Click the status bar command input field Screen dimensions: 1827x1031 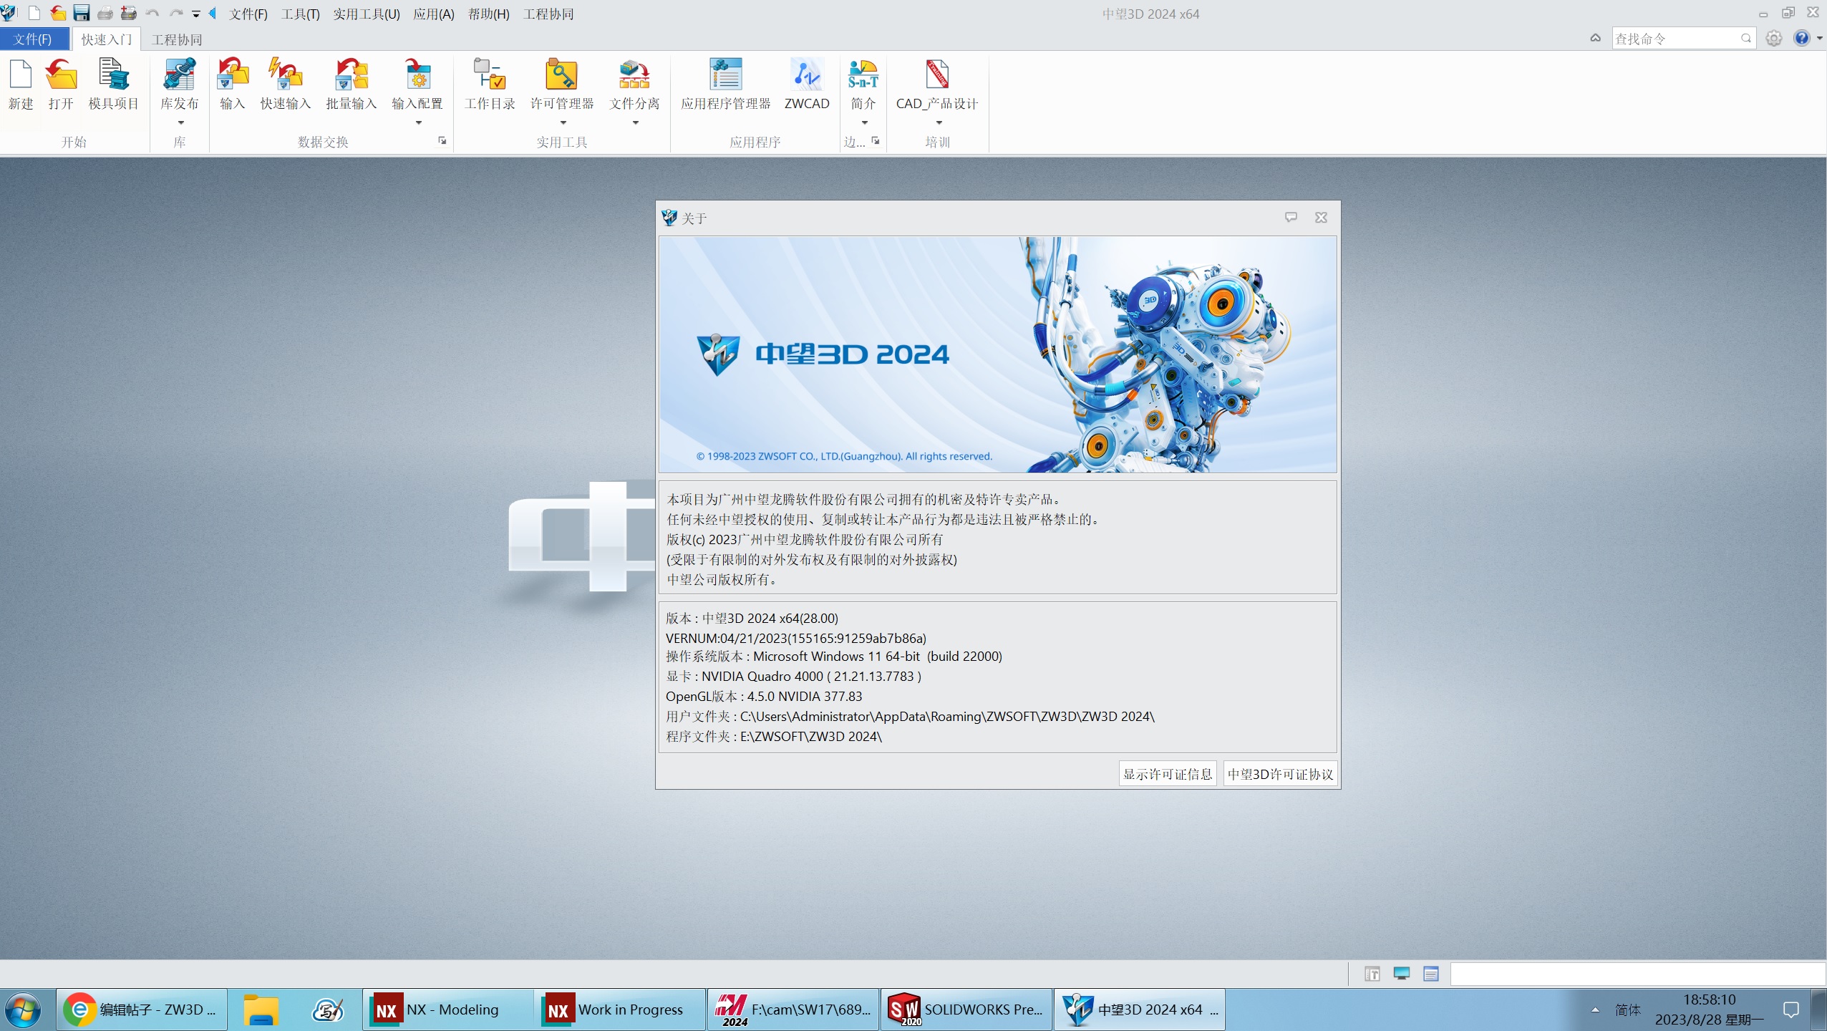coord(1638,974)
